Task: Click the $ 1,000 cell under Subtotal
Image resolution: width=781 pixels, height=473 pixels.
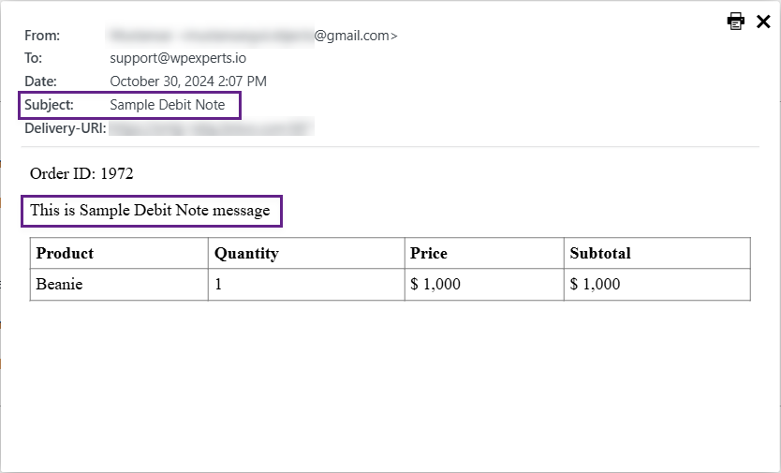Action: pyautogui.click(x=657, y=285)
